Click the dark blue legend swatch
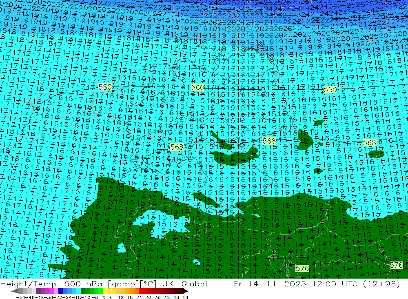The height and width of the screenshot is (299, 408). [x=60, y=291]
